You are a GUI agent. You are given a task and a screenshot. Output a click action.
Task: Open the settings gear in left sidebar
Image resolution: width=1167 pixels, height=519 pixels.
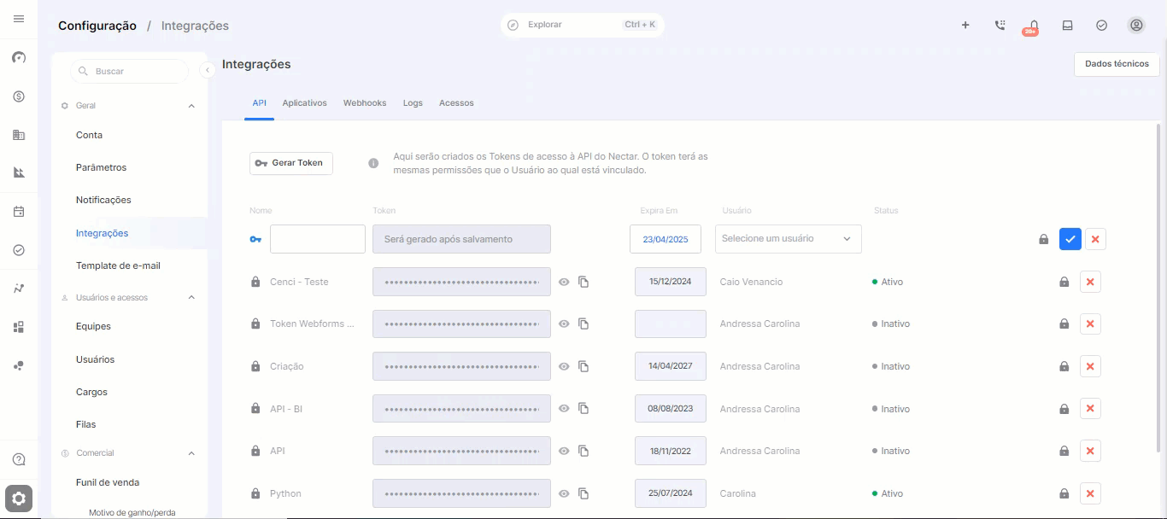(x=19, y=499)
